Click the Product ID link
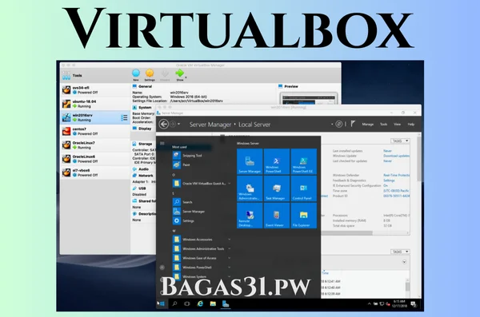Viewport: 480px width, 317px height. click(397, 196)
